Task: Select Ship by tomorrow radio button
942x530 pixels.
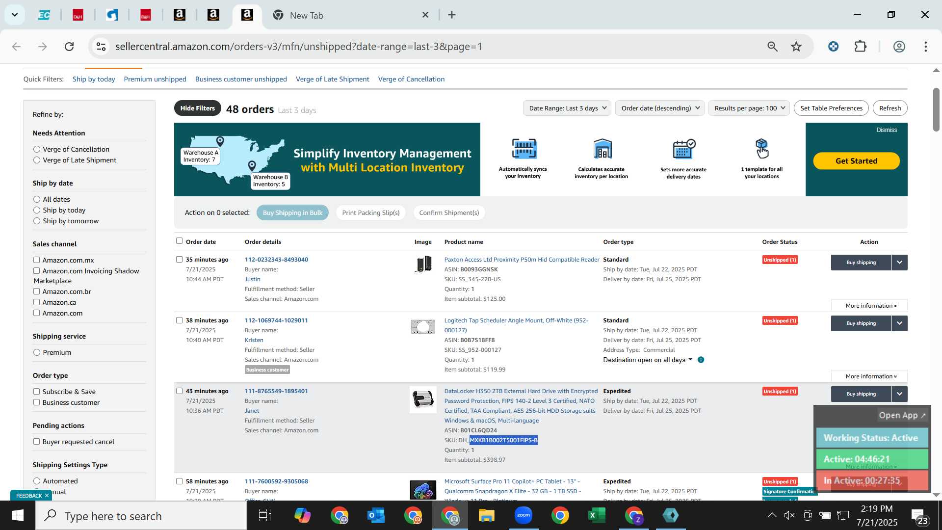Action: pos(37,221)
